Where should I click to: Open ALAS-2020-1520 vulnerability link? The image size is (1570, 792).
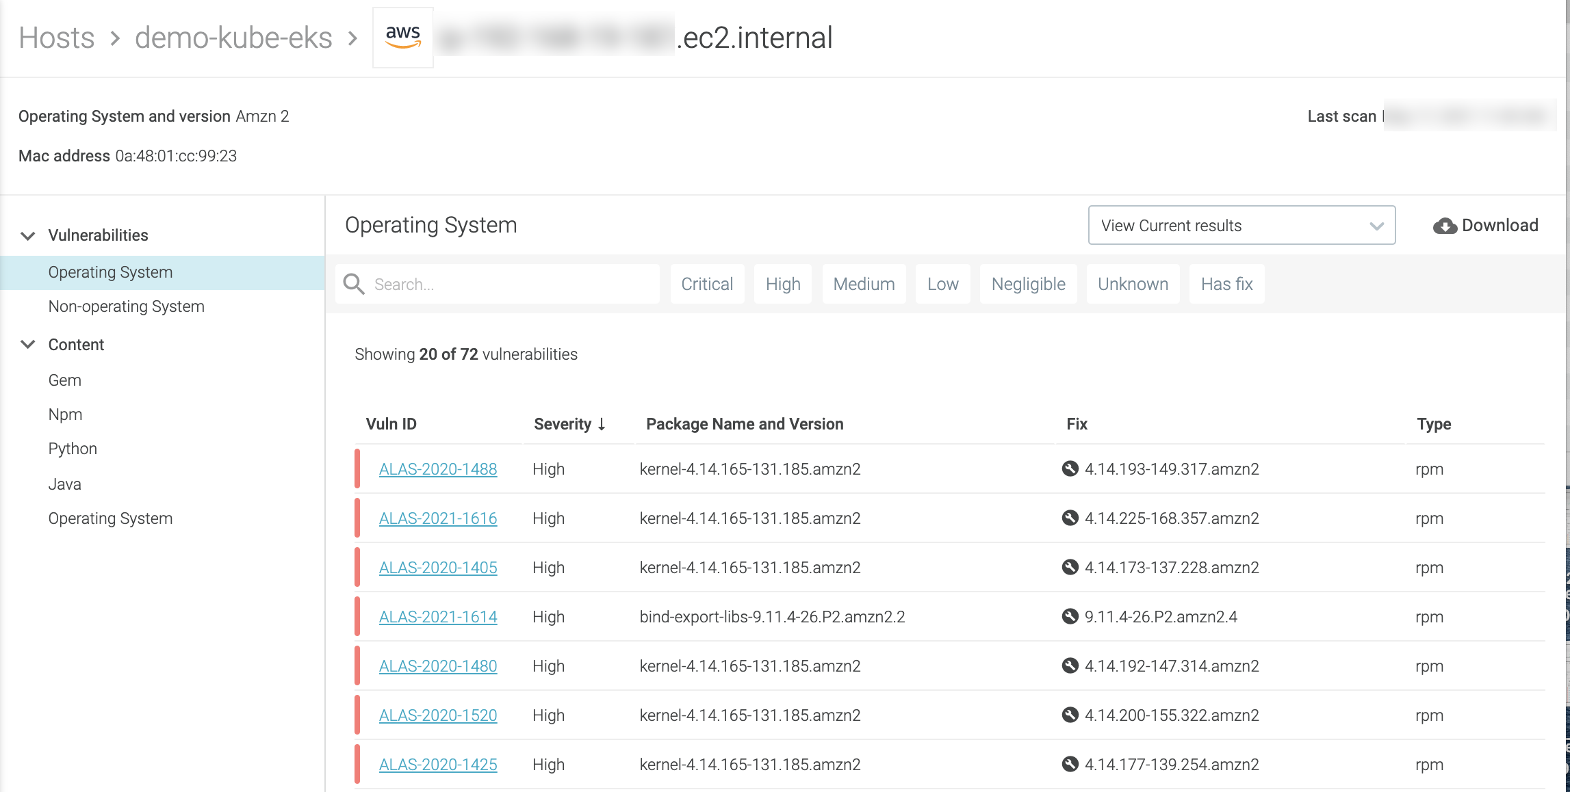click(438, 715)
